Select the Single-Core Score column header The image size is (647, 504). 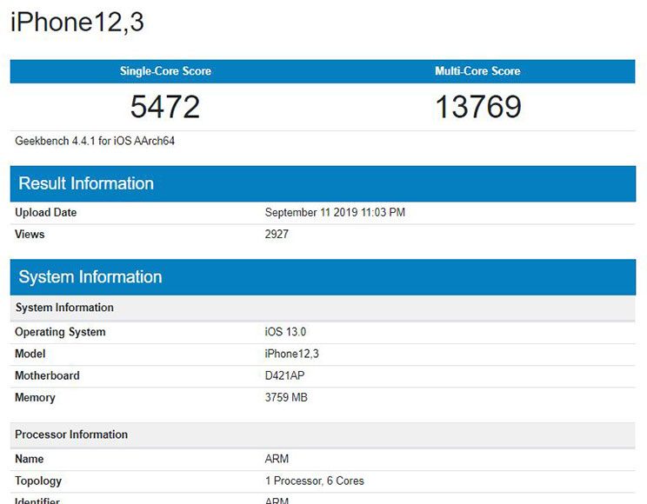[165, 71]
